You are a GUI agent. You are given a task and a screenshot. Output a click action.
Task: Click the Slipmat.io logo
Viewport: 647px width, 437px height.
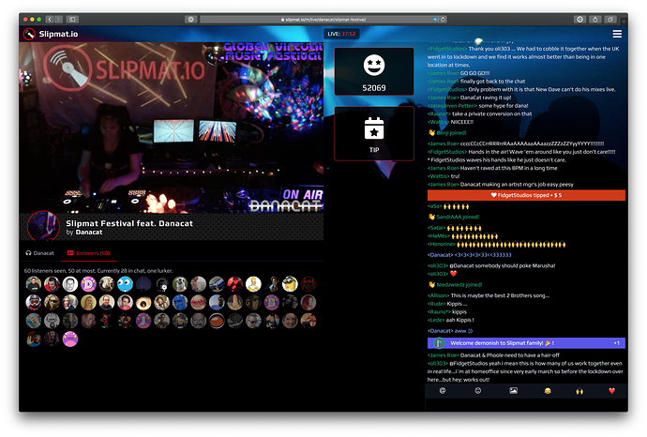point(51,34)
